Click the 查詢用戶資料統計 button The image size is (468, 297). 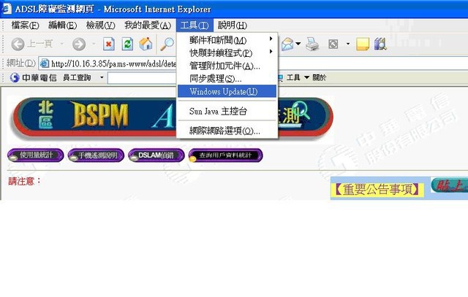click(x=226, y=155)
